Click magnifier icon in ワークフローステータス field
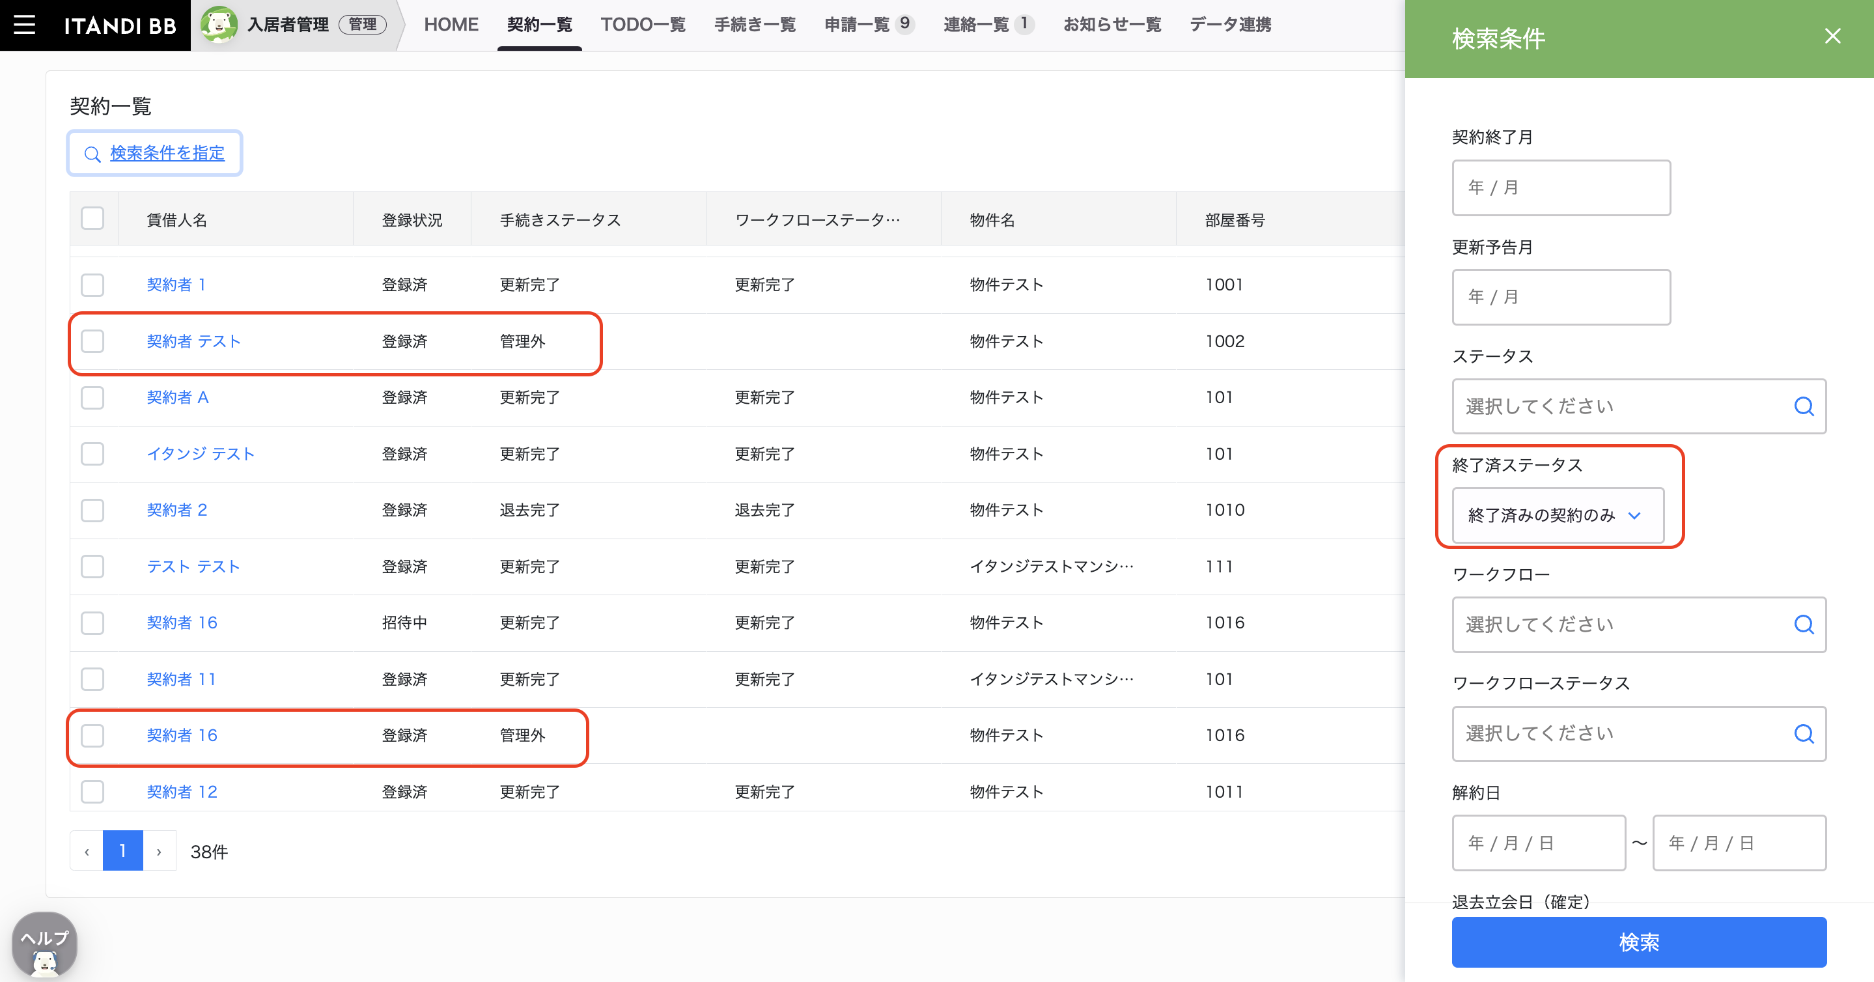1874x982 pixels. 1804,733
